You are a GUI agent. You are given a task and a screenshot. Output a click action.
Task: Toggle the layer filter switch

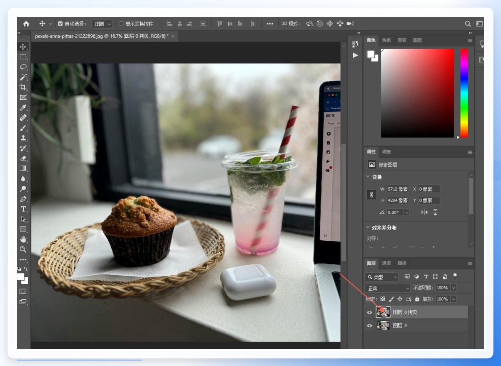click(455, 276)
